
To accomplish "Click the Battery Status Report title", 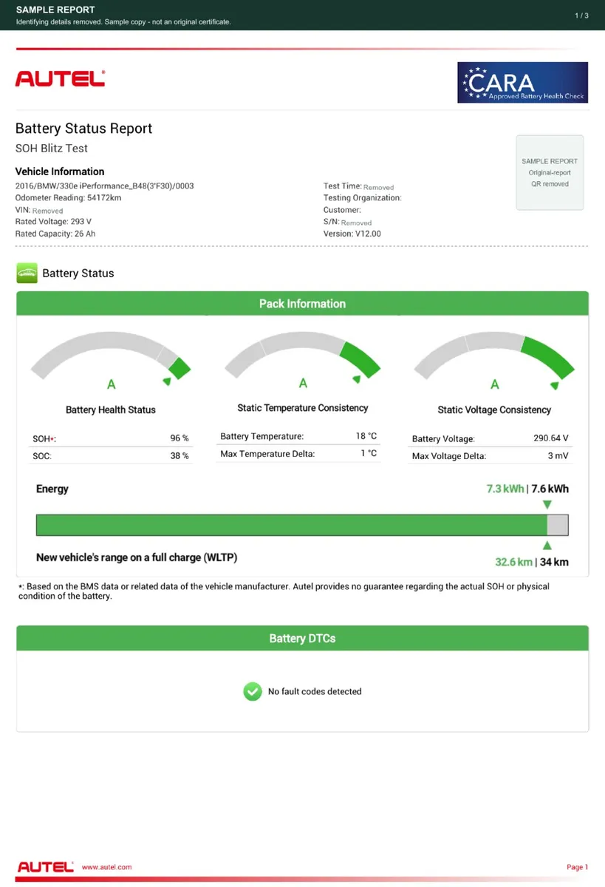I will click(83, 129).
